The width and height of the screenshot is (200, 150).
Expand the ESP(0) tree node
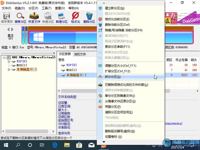[x=9, y=61]
